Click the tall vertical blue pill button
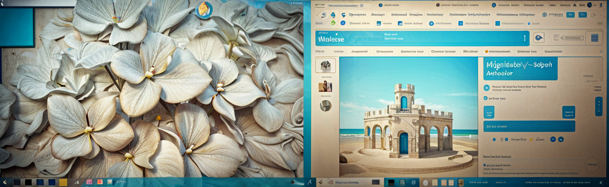609x187 pixels. pos(599,106)
